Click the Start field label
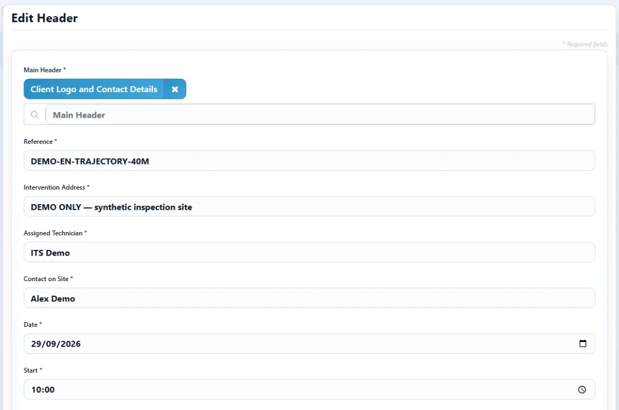 coord(33,370)
